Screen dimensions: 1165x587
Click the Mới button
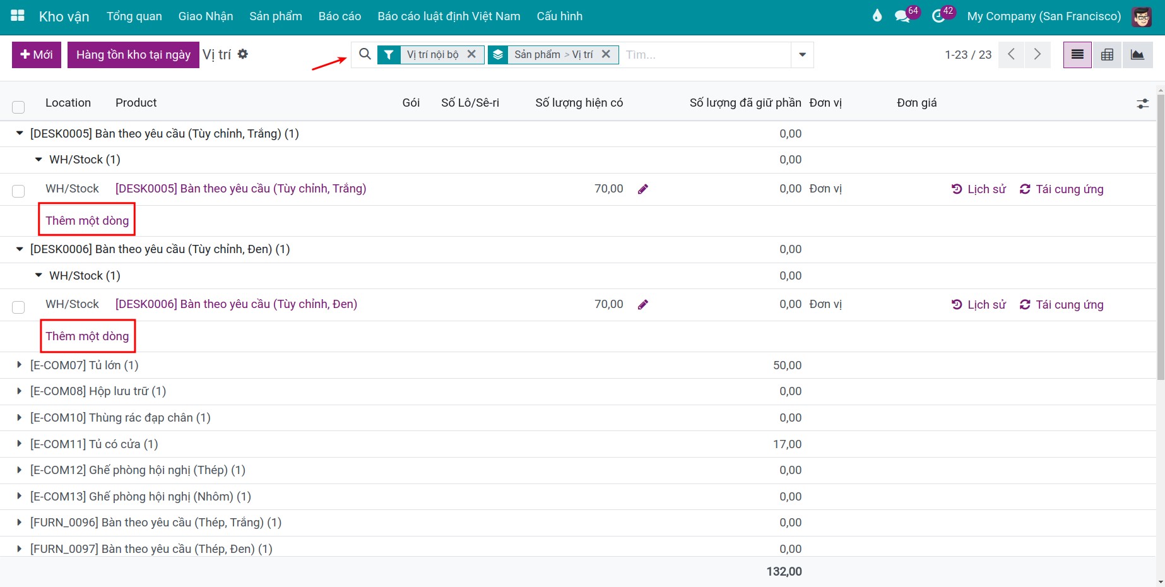37,55
